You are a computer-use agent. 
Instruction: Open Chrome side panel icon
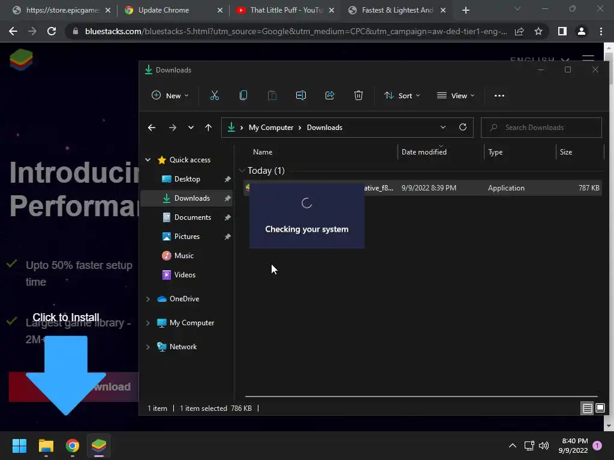(x=562, y=31)
